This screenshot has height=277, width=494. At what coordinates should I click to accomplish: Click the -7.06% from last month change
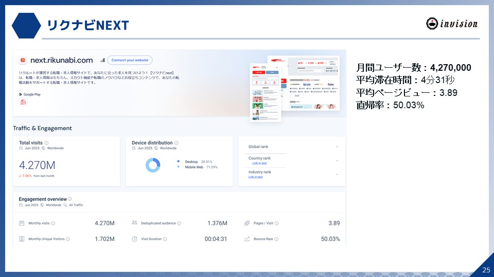coord(37,176)
